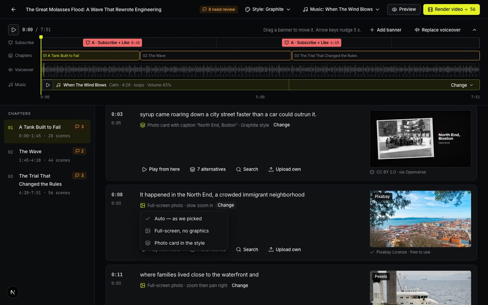Click Search on the 0:03 scene

coord(247,169)
